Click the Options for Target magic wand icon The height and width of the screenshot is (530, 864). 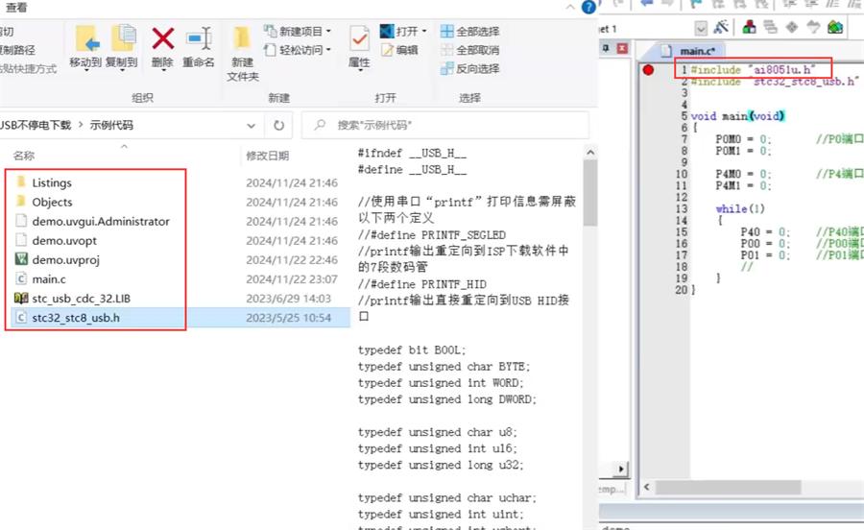point(722,28)
